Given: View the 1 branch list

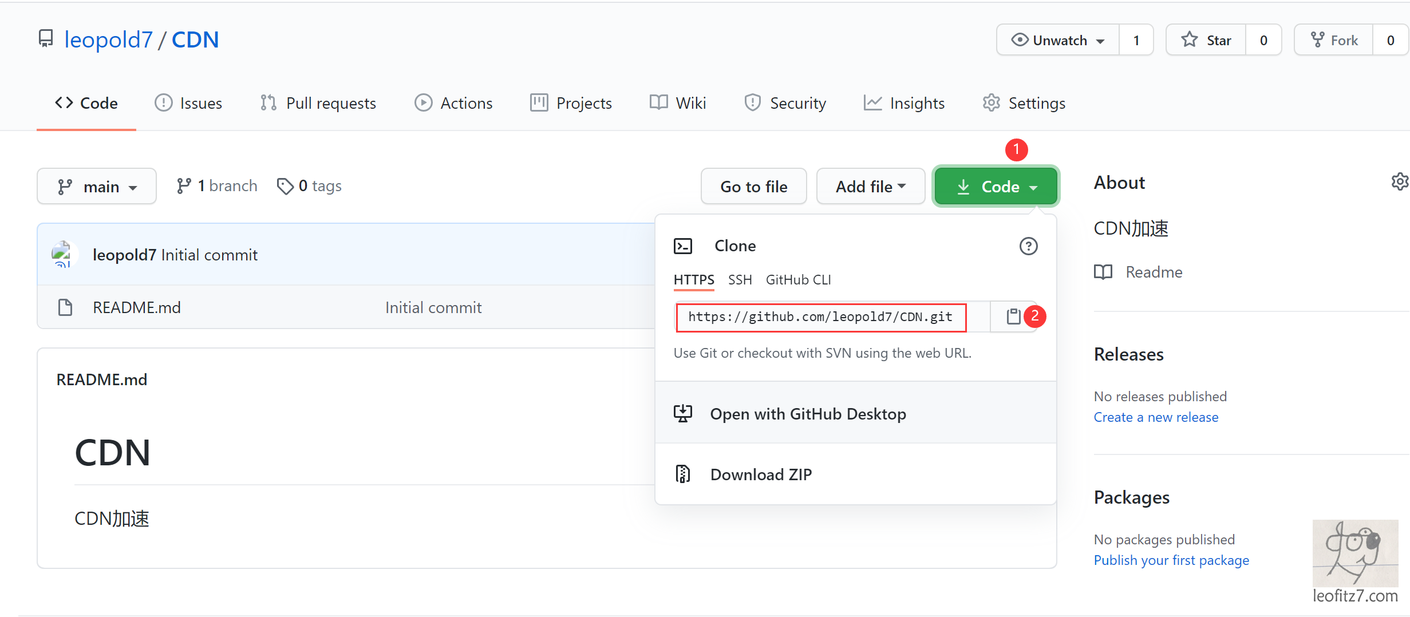Looking at the screenshot, I should pyautogui.click(x=217, y=186).
